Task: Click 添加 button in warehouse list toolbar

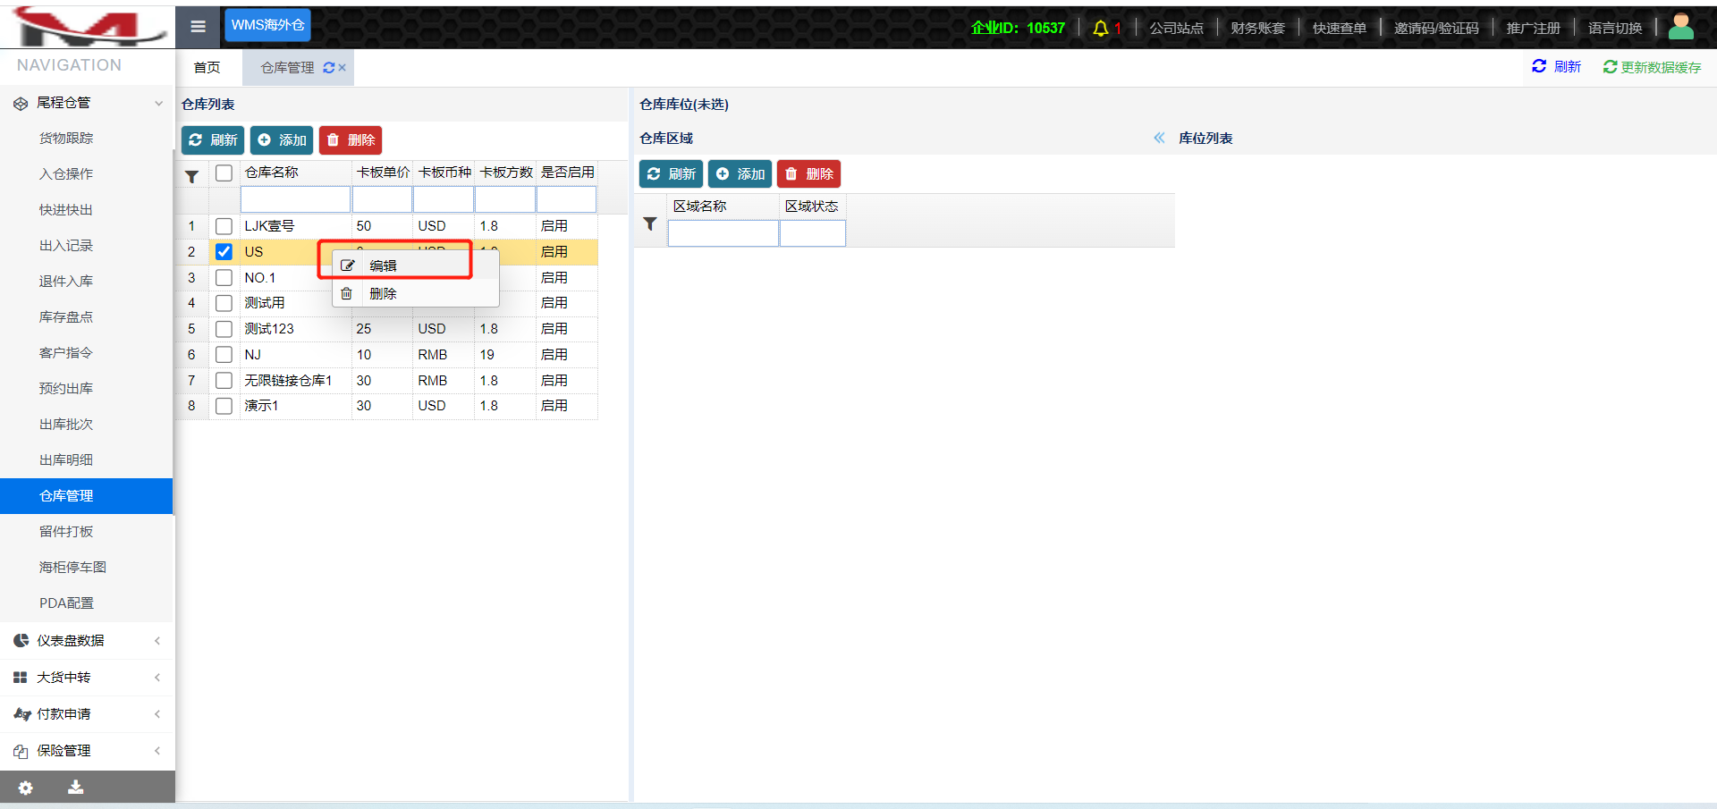Action: [x=282, y=140]
